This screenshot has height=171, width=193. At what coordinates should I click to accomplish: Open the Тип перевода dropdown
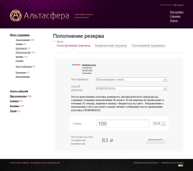tap(131, 79)
